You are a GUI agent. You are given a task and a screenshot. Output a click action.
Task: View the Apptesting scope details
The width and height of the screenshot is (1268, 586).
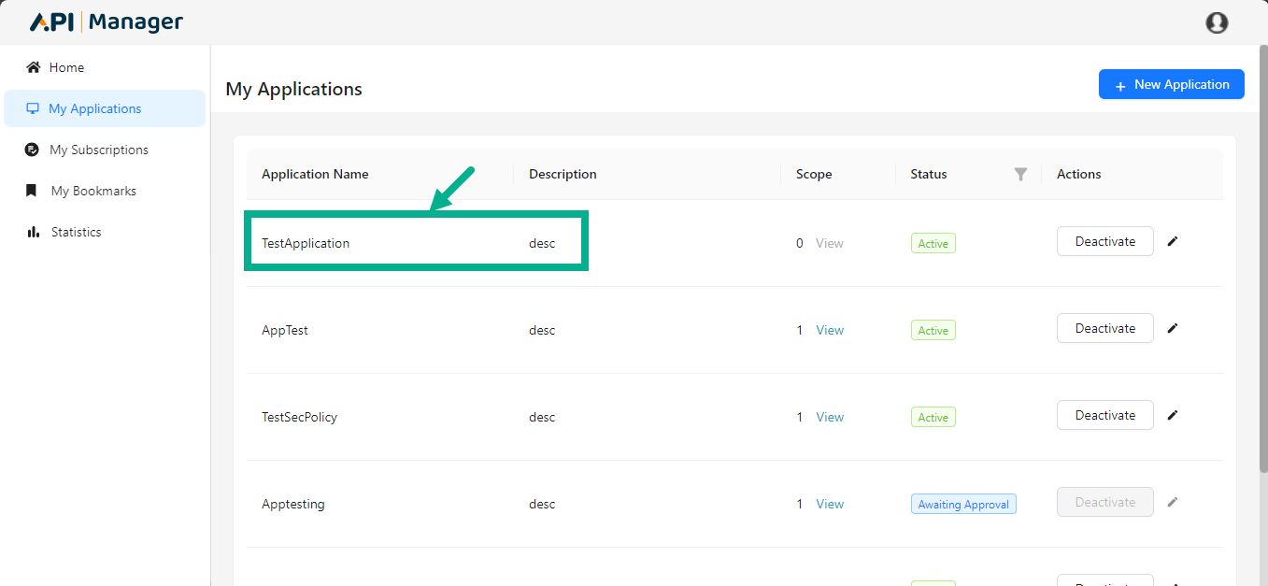830,504
